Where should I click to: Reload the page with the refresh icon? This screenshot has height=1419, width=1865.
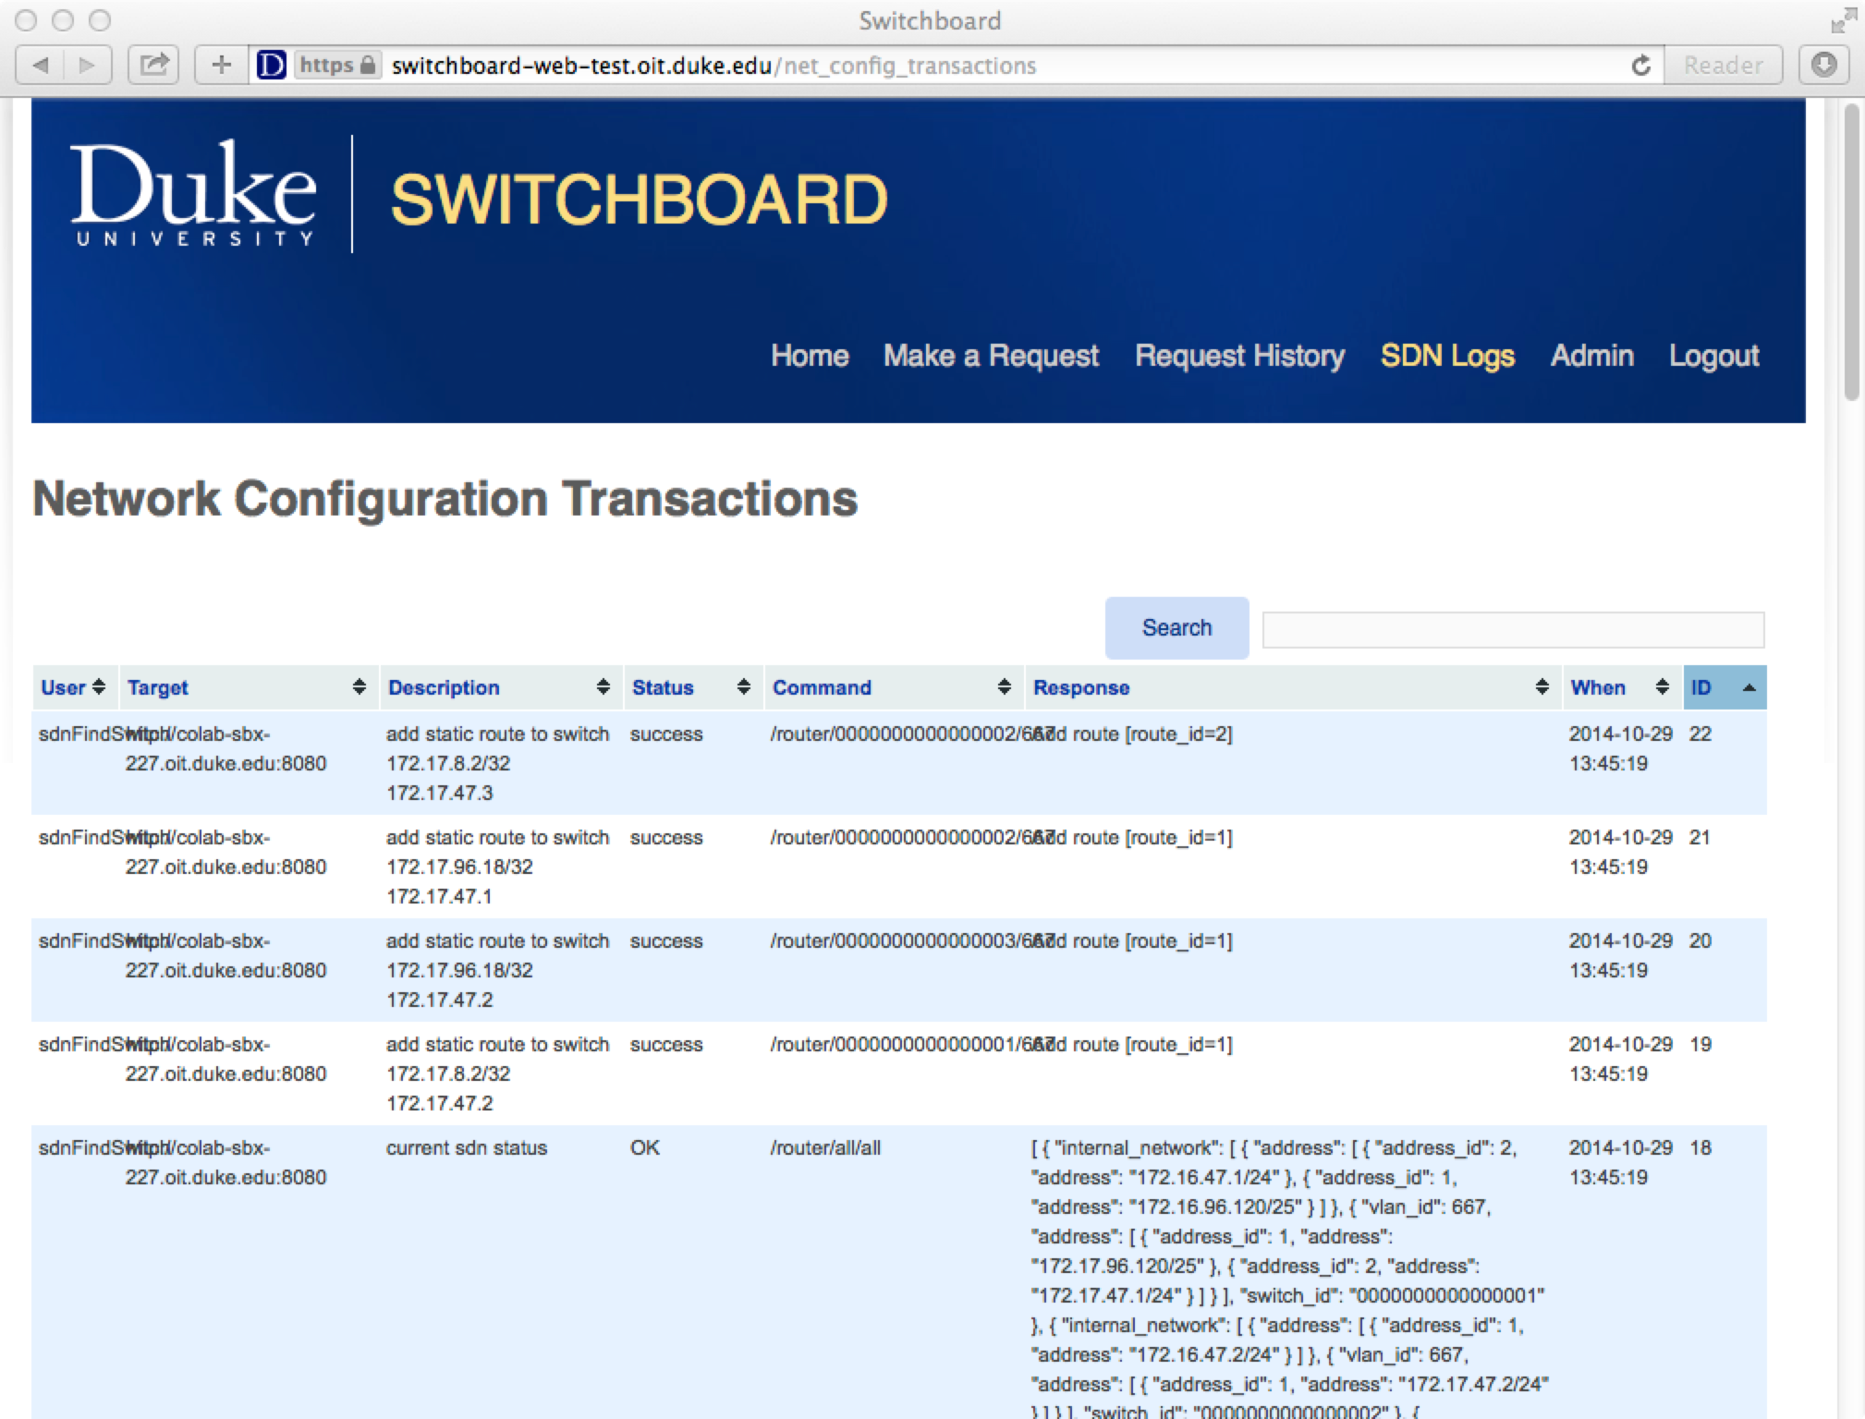coord(1640,66)
